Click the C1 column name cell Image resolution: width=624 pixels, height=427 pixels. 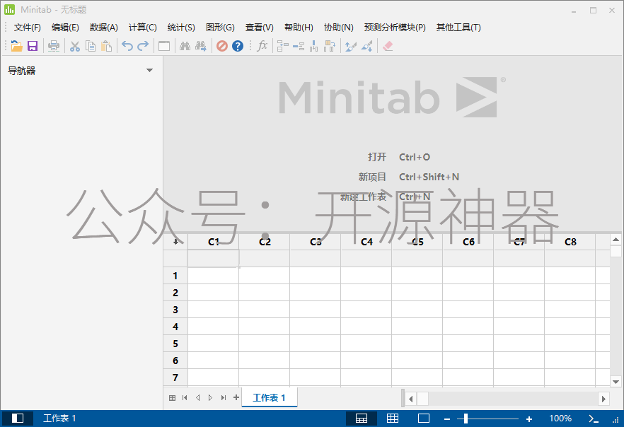click(214, 259)
